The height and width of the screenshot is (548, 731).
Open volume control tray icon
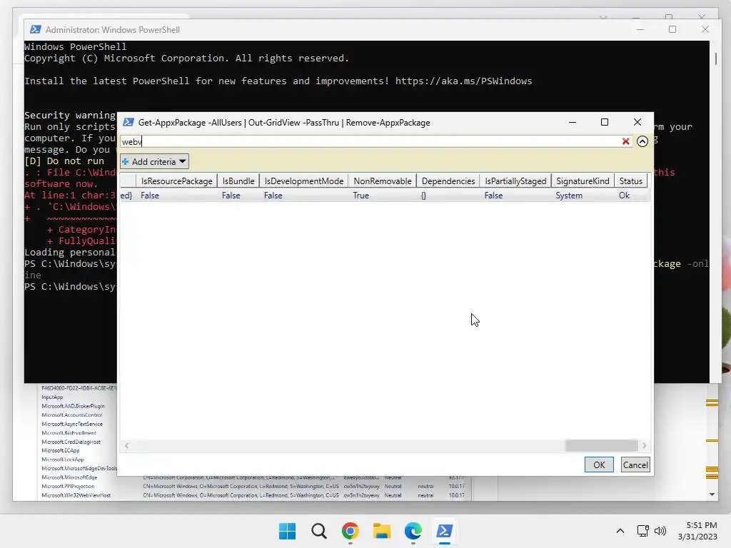660,531
